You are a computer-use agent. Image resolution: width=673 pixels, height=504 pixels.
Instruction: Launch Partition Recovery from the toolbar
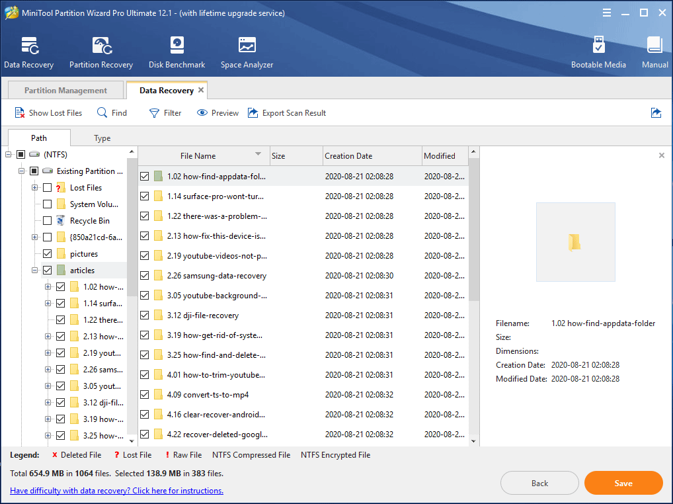point(101,46)
